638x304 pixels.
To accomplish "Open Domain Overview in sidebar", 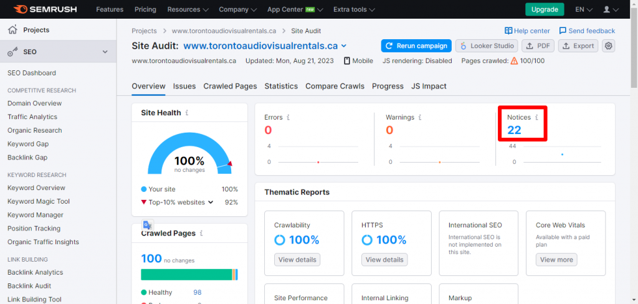I will tap(35, 103).
